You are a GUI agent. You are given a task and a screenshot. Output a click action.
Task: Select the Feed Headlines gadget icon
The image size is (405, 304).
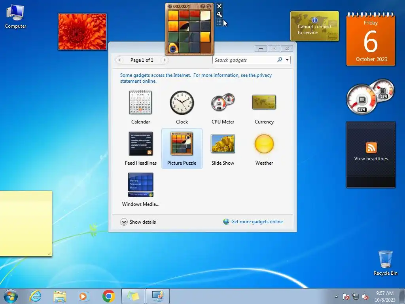[x=141, y=144]
